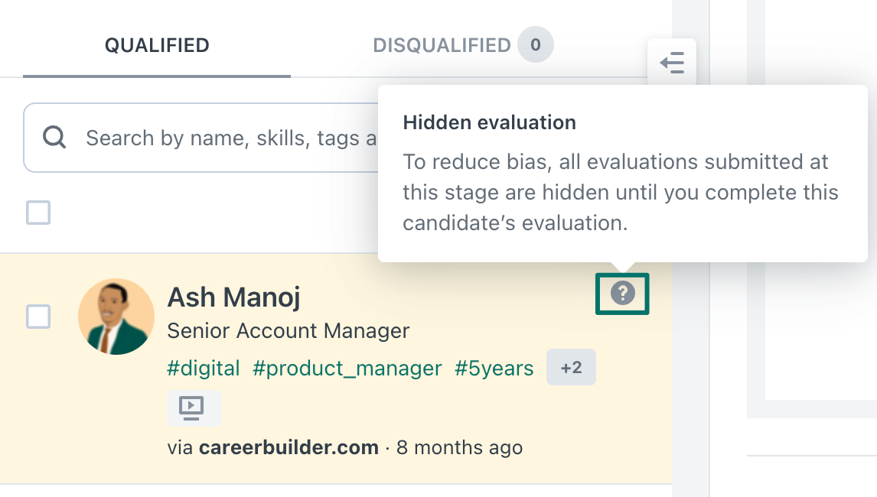Click the magnifier search icon
The height and width of the screenshot is (497, 877).
click(54, 137)
